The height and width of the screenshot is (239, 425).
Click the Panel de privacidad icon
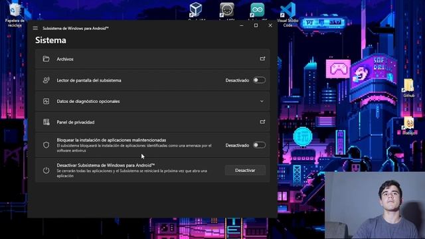click(46, 122)
